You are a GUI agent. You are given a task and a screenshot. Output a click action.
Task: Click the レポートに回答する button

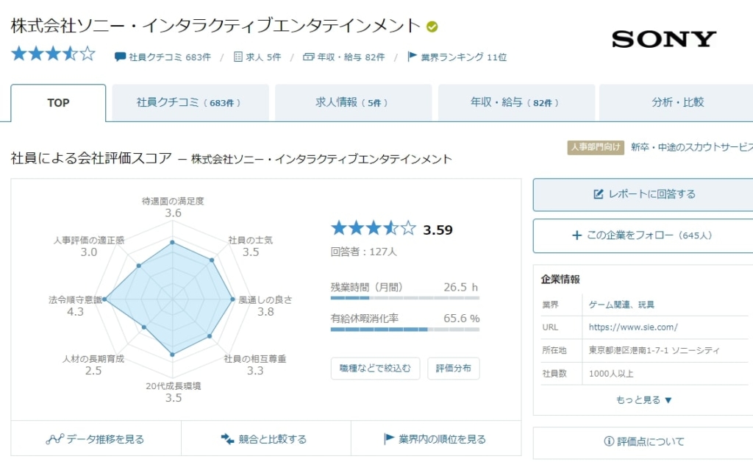coord(643,194)
